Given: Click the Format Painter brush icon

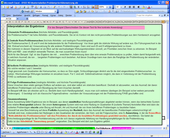Looking at the screenshot, I should coord(54,7).
